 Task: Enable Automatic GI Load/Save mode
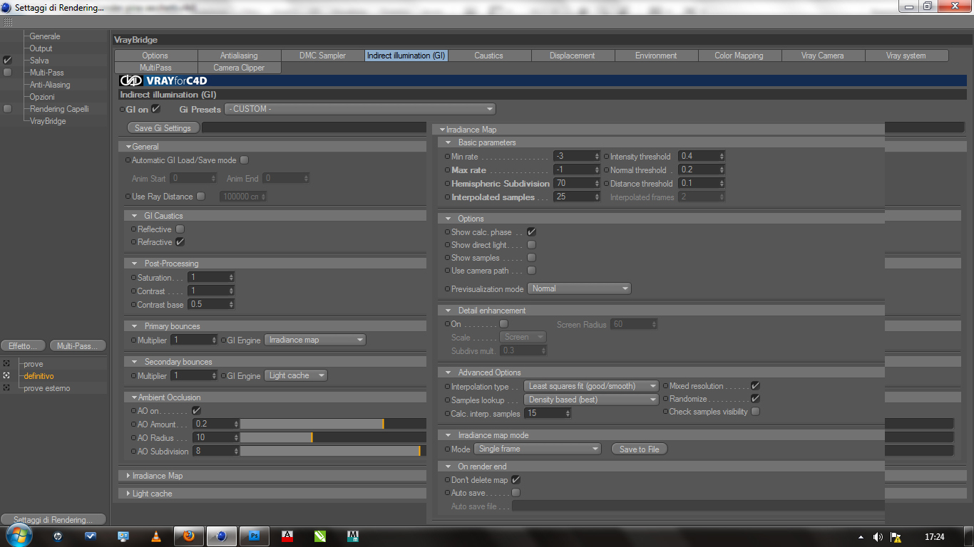(x=244, y=160)
